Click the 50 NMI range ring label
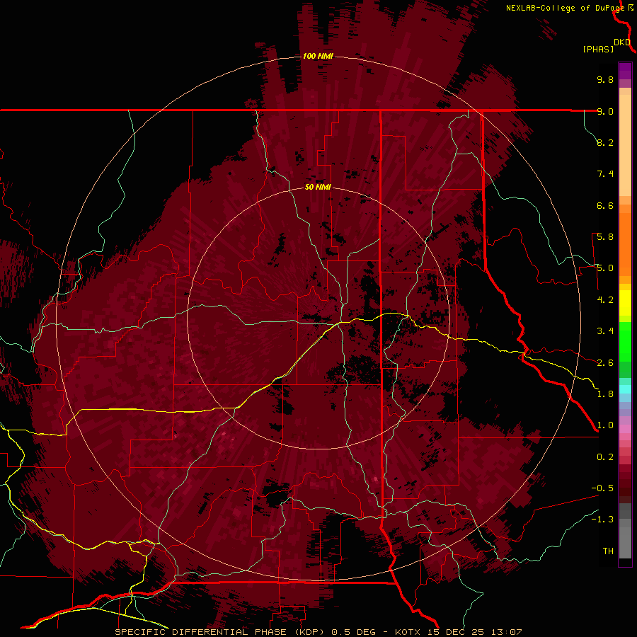Viewport: 637px width, 637px height. (318, 187)
